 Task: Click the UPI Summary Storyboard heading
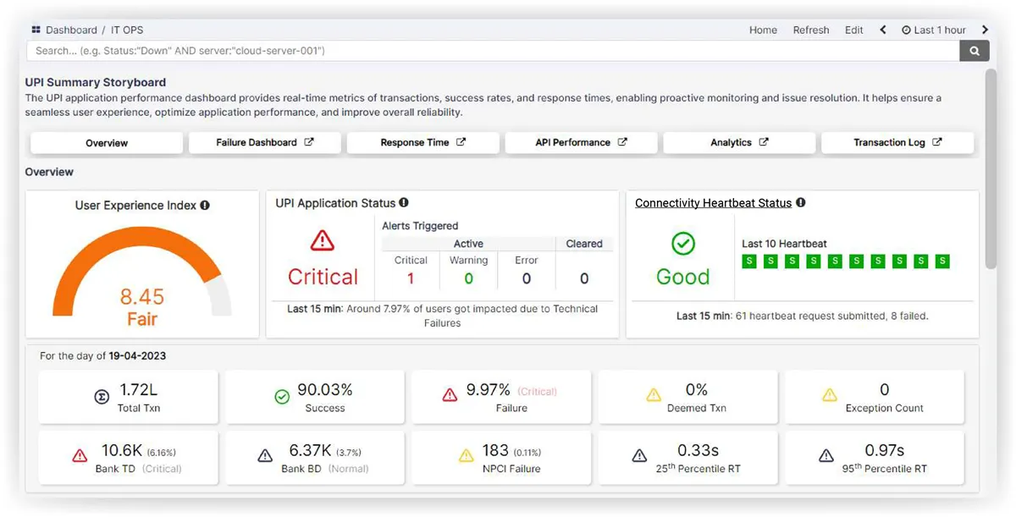pos(96,83)
